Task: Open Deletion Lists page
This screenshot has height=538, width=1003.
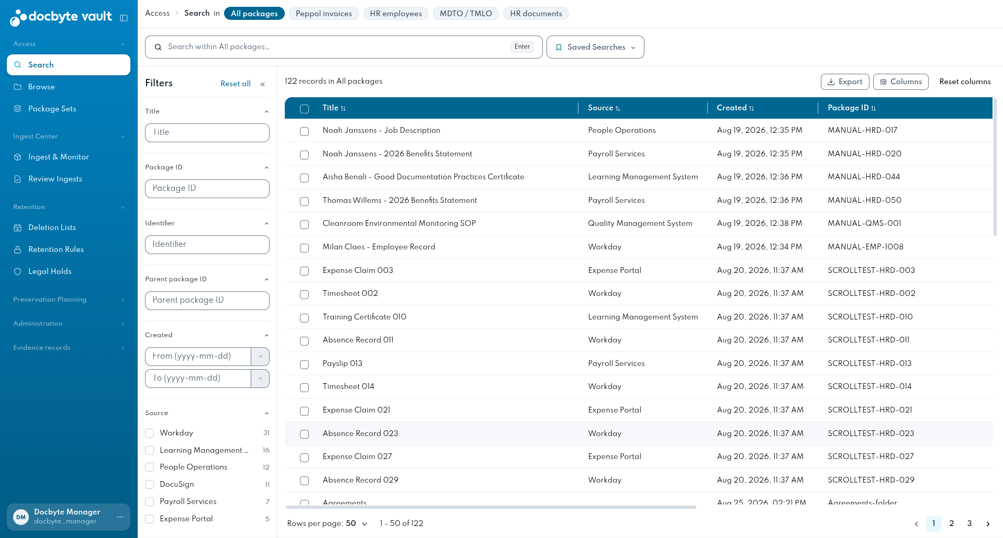Action: 69,227
